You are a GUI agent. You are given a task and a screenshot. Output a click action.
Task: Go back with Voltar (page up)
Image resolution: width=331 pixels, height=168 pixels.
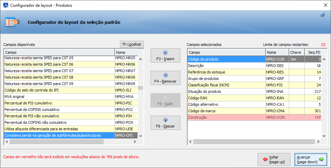click(x=274, y=159)
